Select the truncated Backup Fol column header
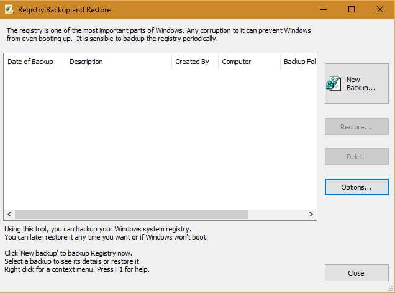 click(x=298, y=62)
